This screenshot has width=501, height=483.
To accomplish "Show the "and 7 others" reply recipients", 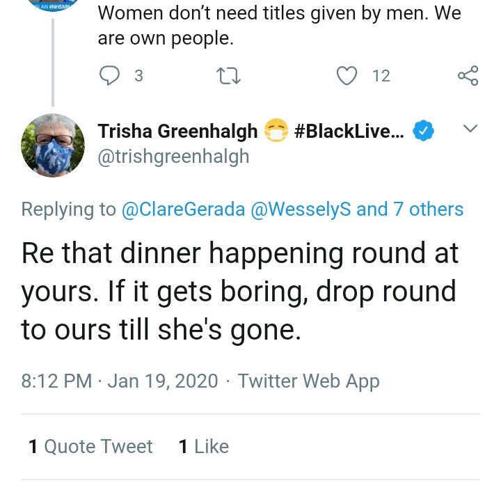I will [x=410, y=209].
